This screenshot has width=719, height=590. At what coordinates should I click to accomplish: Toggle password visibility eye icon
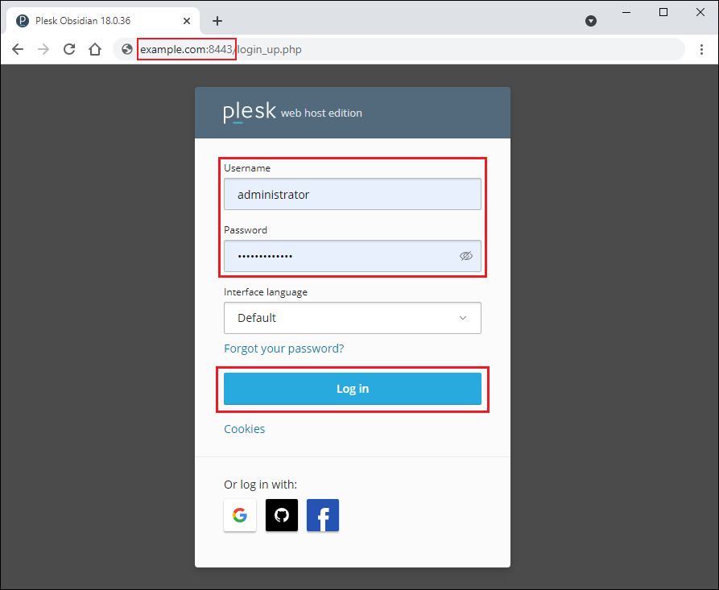[465, 256]
